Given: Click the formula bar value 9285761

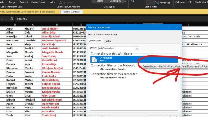Looking at the screenshot, I should (x=22, y=19).
